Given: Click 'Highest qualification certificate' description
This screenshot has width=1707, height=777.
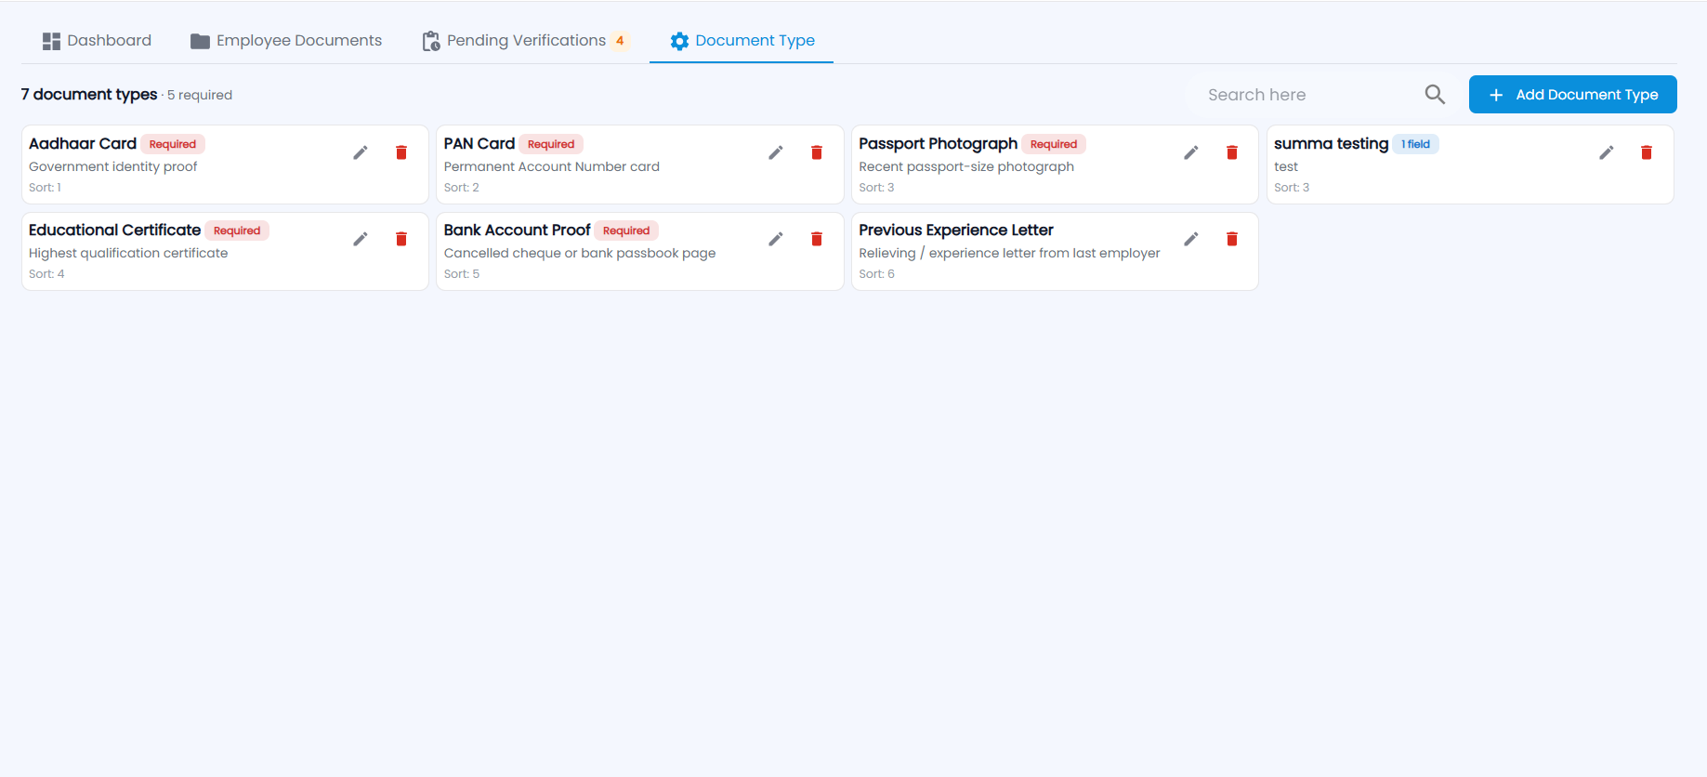Looking at the screenshot, I should point(128,253).
